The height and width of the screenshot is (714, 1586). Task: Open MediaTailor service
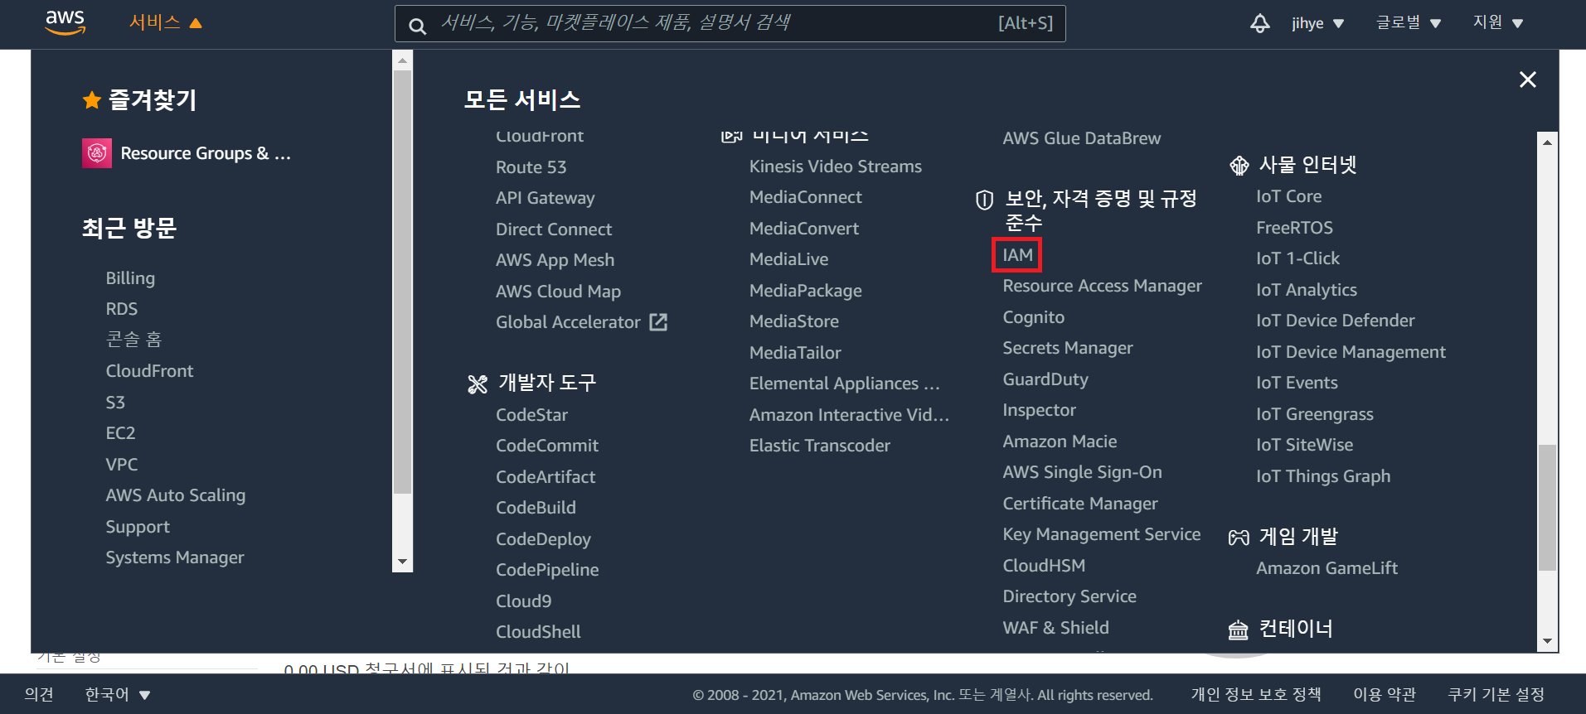pyautogui.click(x=794, y=353)
